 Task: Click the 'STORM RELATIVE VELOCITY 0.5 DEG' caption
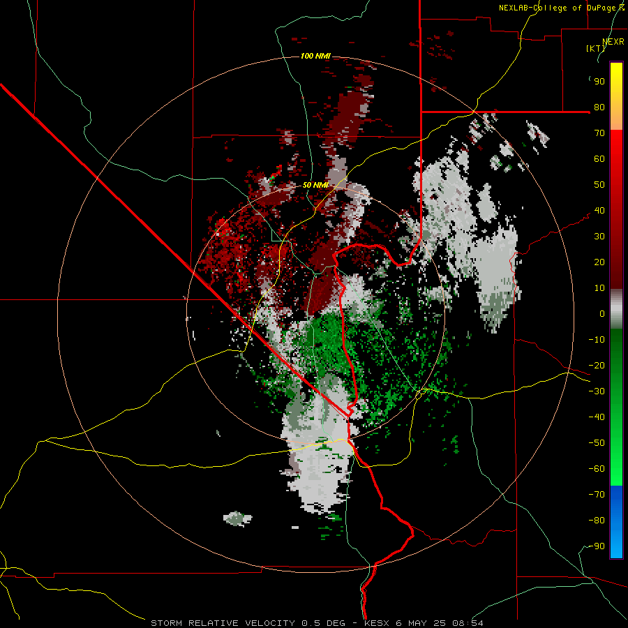click(x=248, y=623)
